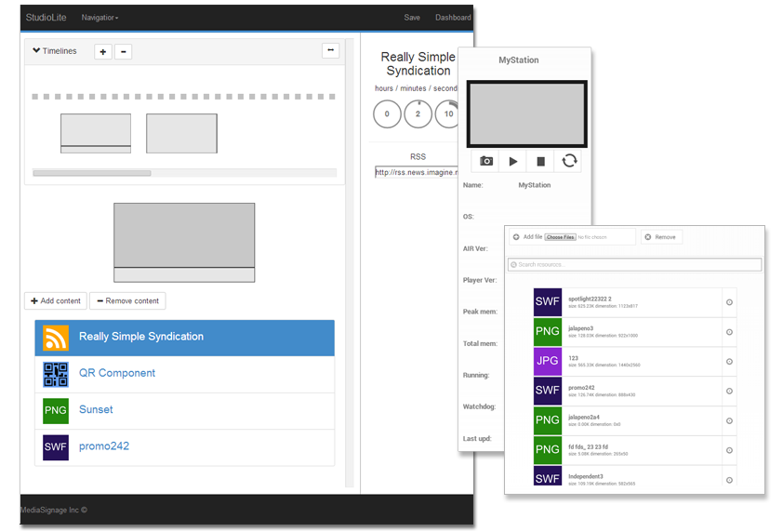Click the JPG icon for file 123
783x532 pixels.
[x=548, y=361]
